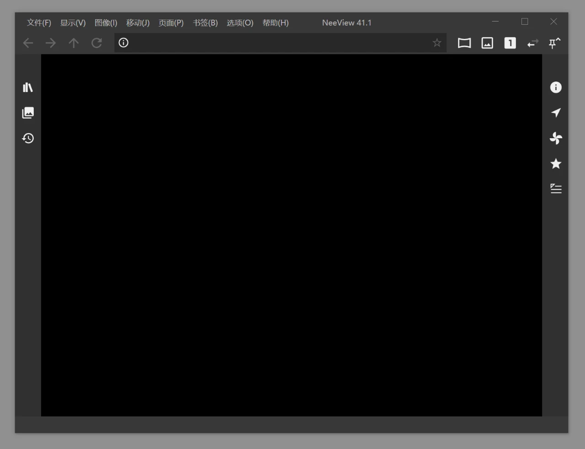
Task: Open the 文件(F) menu
Action: pyautogui.click(x=39, y=23)
